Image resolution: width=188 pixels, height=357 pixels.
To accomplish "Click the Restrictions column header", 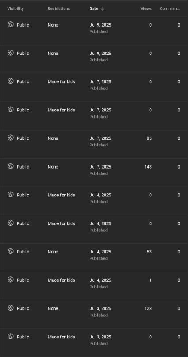I will click(59, 9).
